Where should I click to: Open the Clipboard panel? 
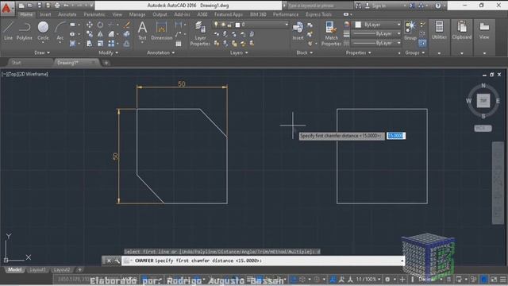462,31
